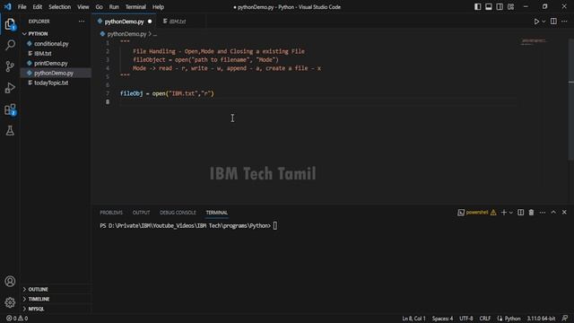Open editor More Actions ellipsis
The height and width of the screenshot is (323, 574).
point(564,22)
